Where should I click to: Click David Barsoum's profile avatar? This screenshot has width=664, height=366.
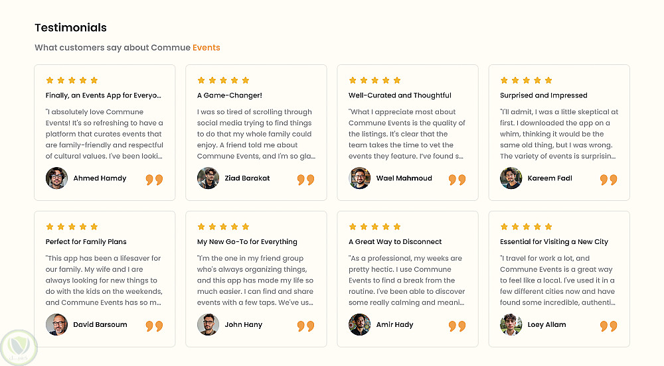pos(56,325)
